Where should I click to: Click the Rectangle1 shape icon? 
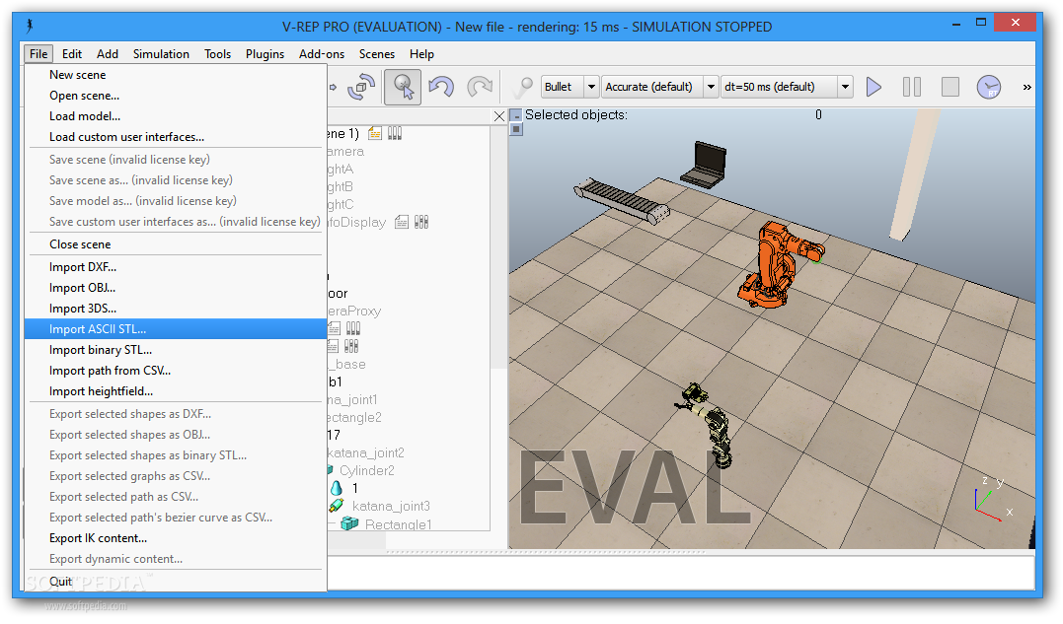[x=349, y=523]
